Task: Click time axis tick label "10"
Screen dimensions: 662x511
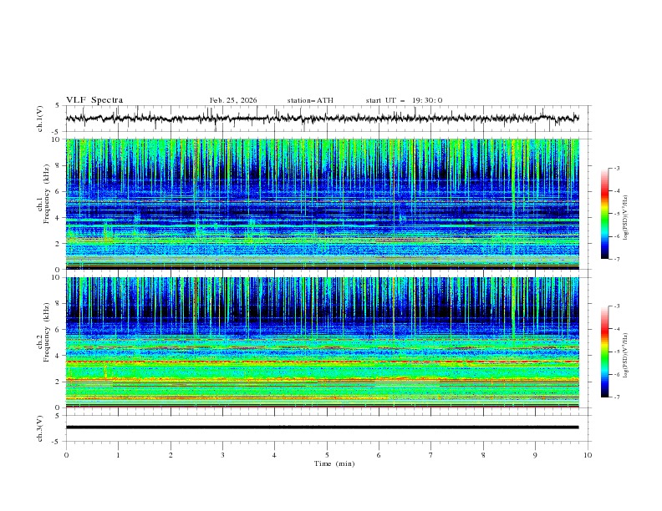Action: tap(588, 455)
